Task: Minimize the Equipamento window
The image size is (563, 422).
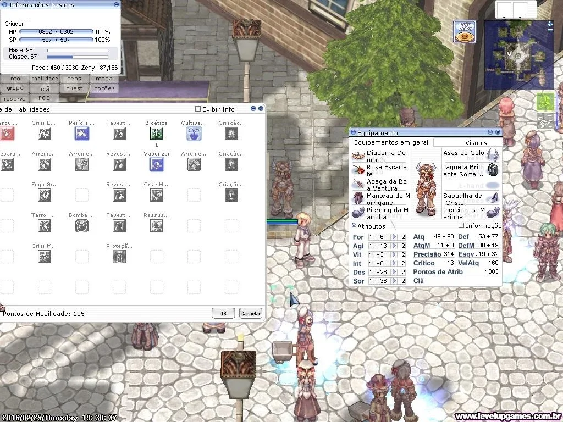Action: (x=490, y=132)
